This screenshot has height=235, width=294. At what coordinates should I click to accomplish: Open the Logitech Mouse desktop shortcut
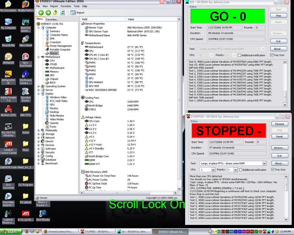coord(8,217)
